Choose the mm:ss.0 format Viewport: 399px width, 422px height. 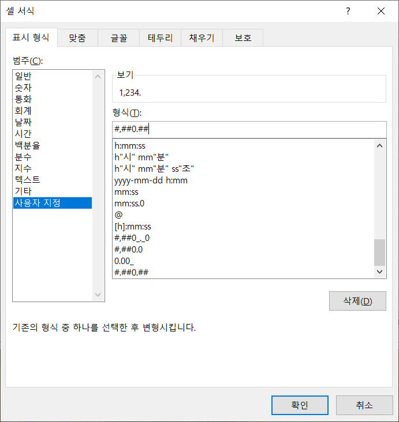244,204
